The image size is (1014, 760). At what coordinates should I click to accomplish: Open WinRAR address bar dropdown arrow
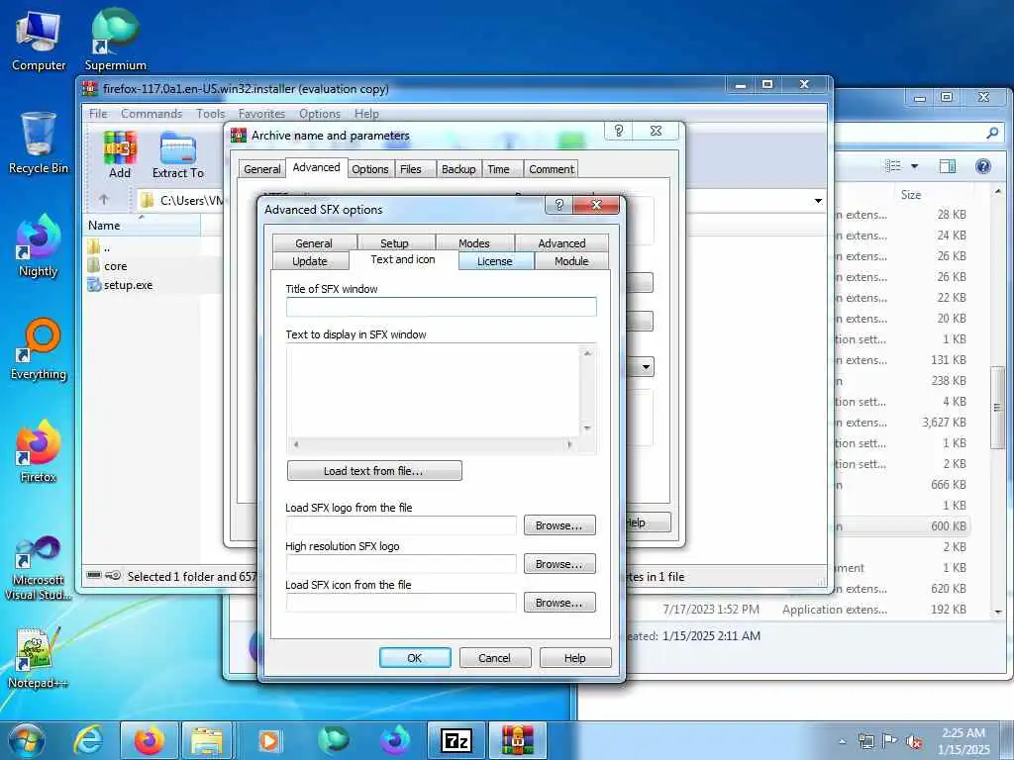[x=818, y=200]
